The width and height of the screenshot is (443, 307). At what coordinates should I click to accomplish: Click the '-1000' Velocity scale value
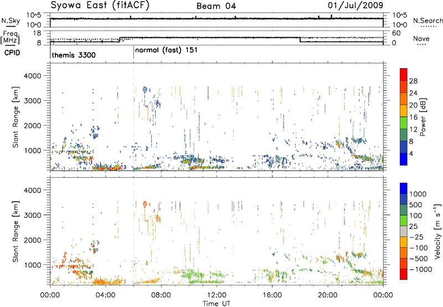[421, 269]
